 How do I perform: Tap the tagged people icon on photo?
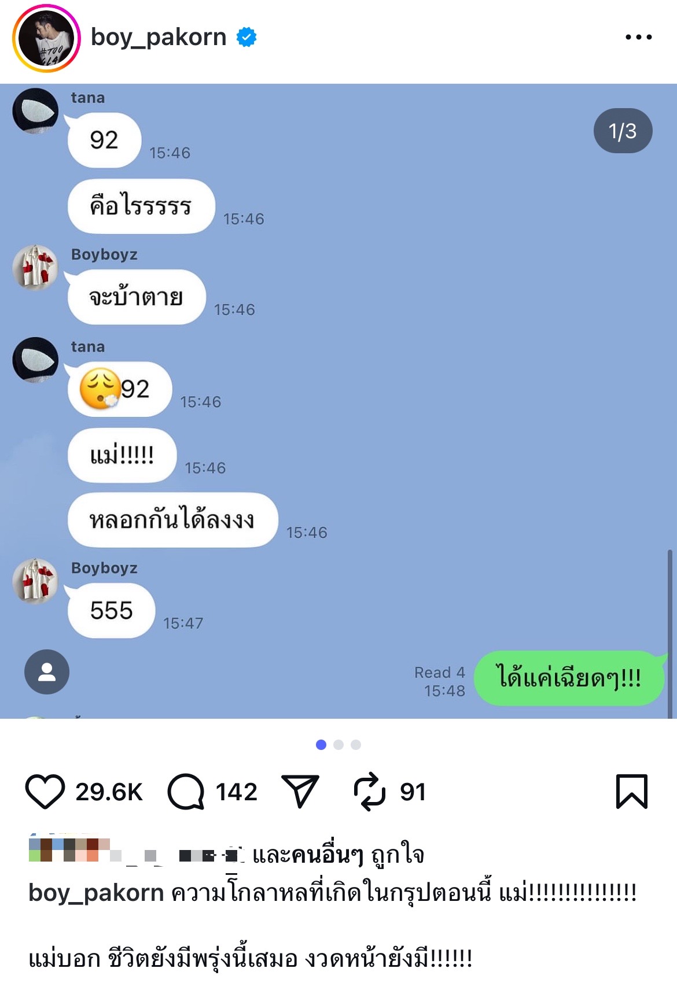47,672
